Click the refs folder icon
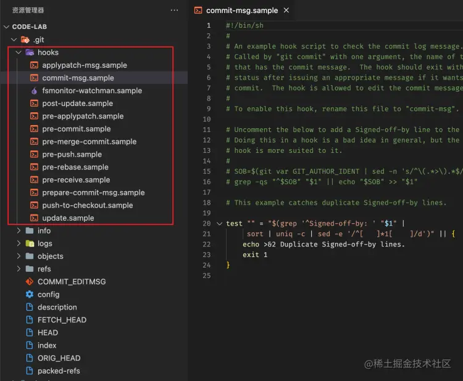 [30, 269]
